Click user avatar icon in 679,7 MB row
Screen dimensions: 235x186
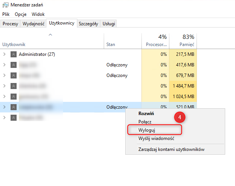coord(14,75)
